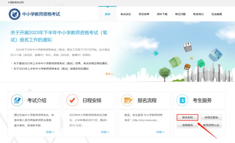Open the 联系我们 menu item
The image size is (235, 143).
click(199, 14)
